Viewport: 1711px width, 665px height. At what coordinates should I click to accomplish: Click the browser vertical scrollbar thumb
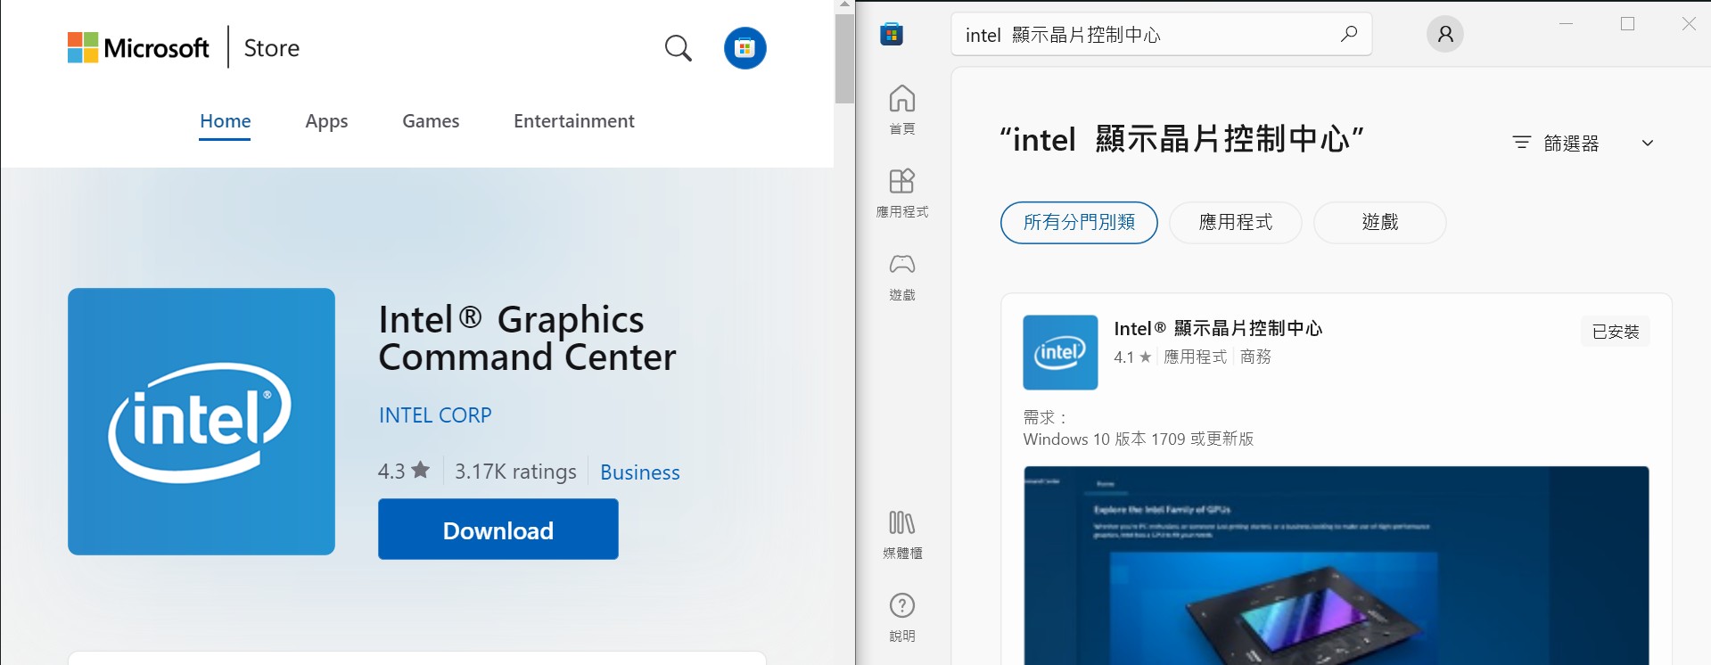click(844, 59)
